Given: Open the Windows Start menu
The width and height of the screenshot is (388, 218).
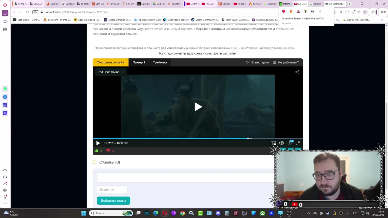Looking at the screenshot, I should pos(84,213).
